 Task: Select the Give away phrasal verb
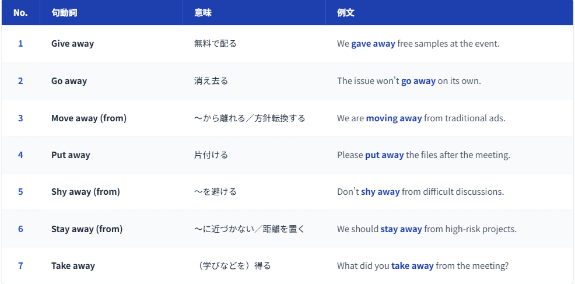[x=72, y=44]
